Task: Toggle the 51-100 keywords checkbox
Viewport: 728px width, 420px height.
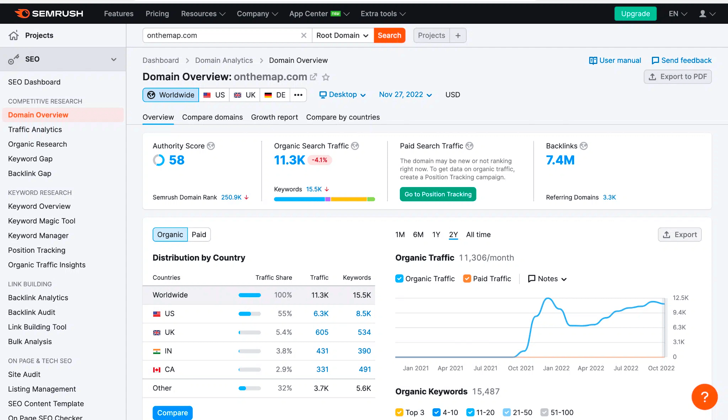Action: click(x=544, y=412)
